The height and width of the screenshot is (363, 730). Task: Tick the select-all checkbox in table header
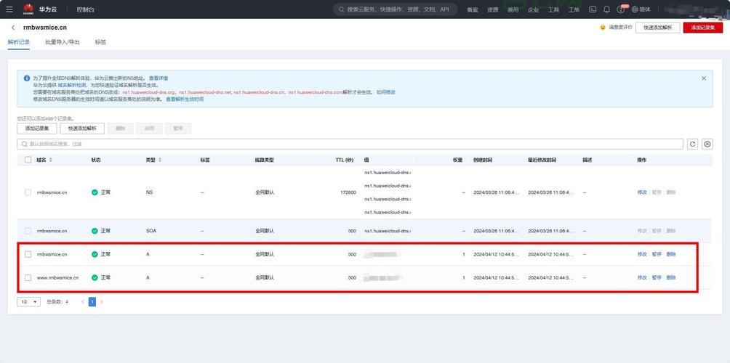tap(28, 160)
